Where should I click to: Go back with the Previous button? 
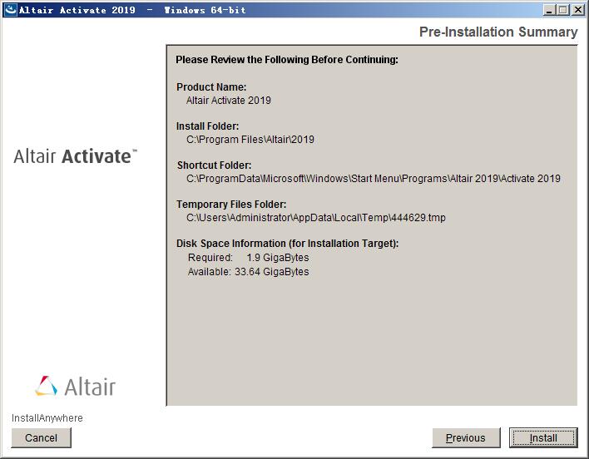(465, 437)
